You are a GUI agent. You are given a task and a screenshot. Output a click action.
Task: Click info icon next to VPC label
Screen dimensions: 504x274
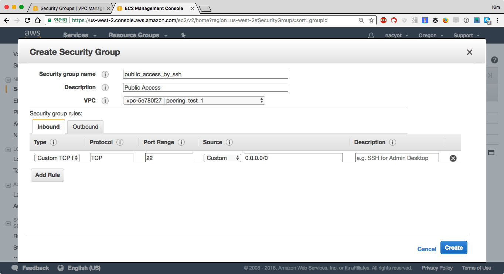pos(105,101)
